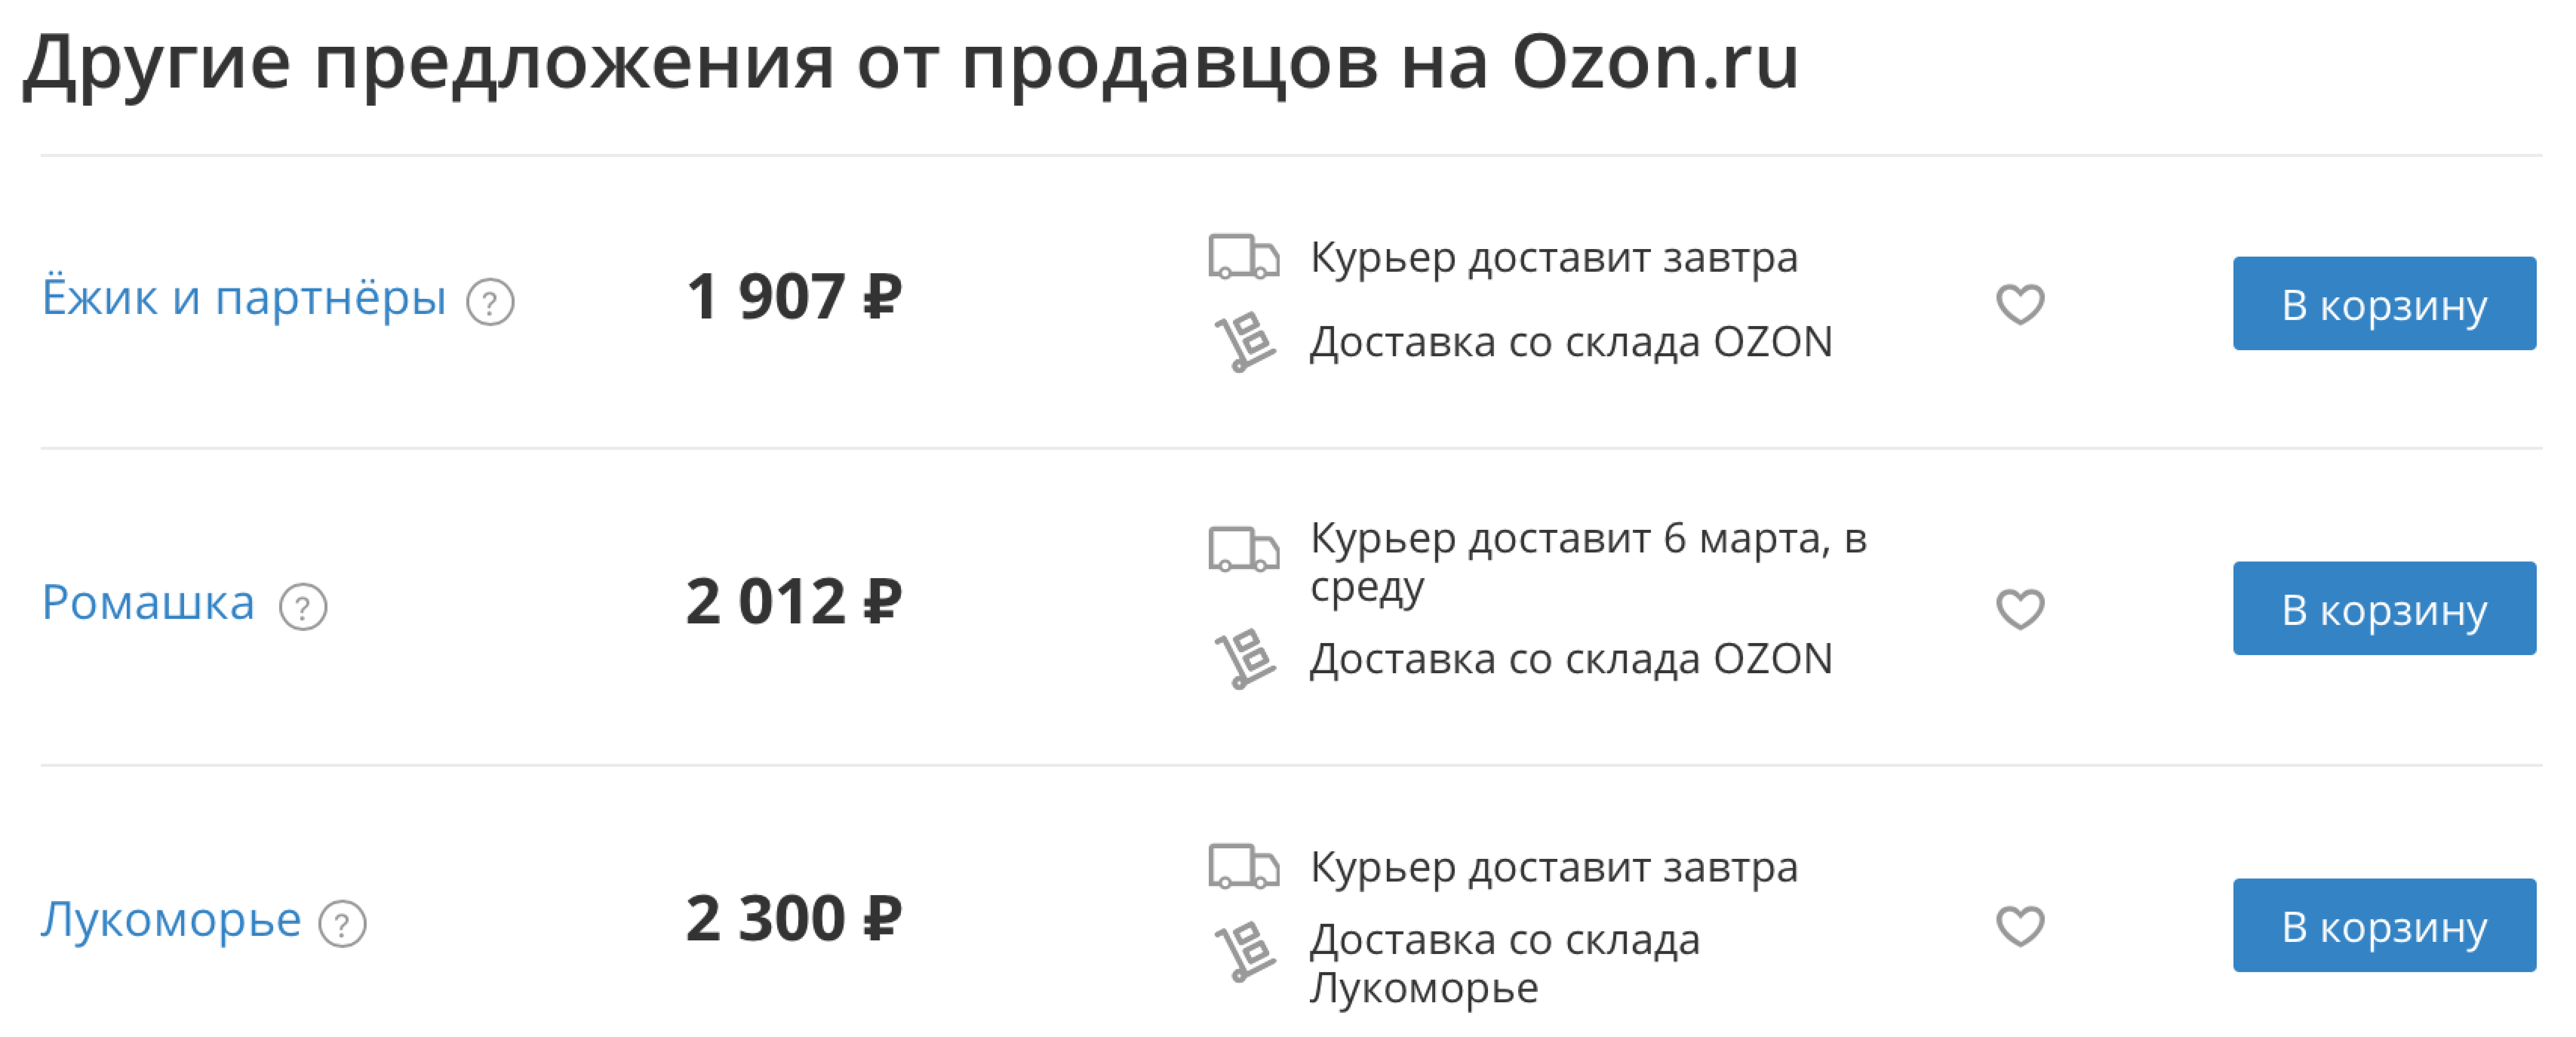Add the 1 907 ₽ offer to favorites
The width and height of the screenshot is (2576, 1037).
(x=2020, y=304)
